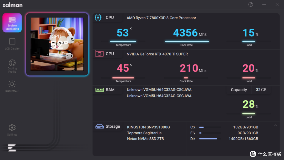Viewport: 284px width, 160px height.
Task: Click the RAM module icon
Action: [x=99, y=90]
